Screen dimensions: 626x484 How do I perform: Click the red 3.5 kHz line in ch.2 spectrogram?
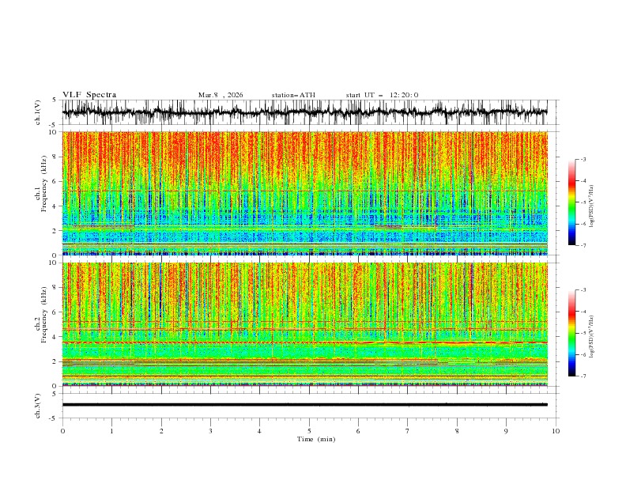(x=304, y=342)
